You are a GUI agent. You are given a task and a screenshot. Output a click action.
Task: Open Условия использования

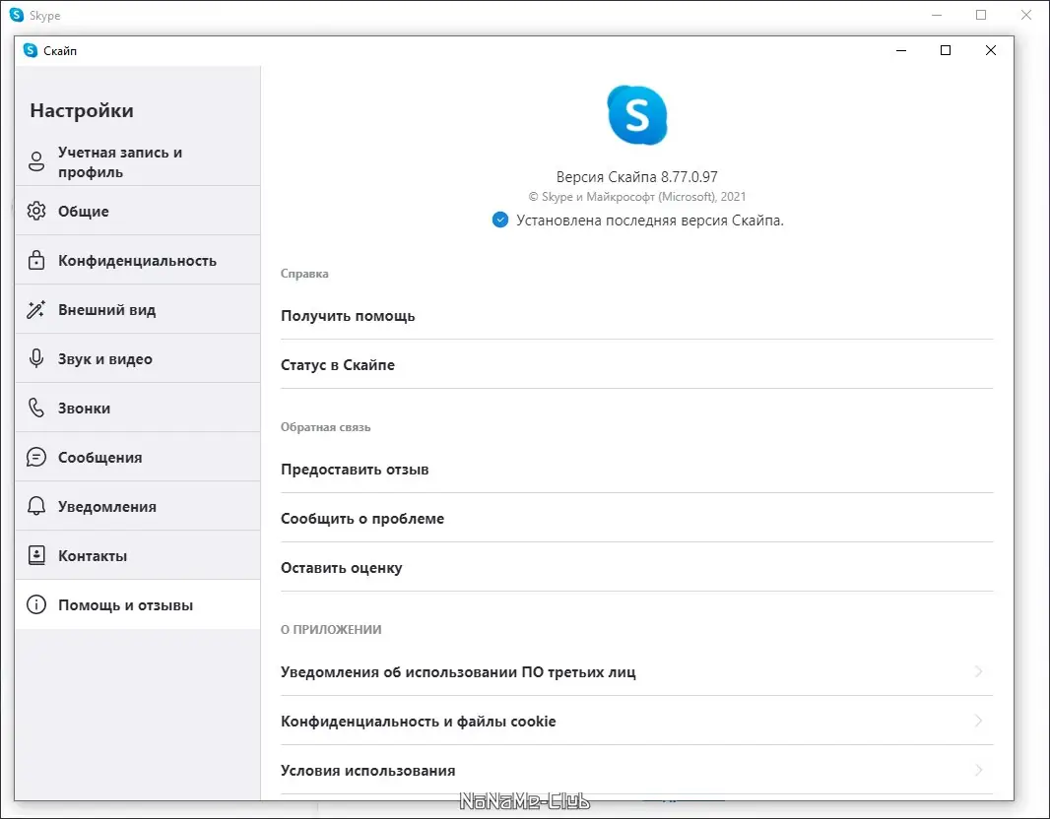[636, 770]
